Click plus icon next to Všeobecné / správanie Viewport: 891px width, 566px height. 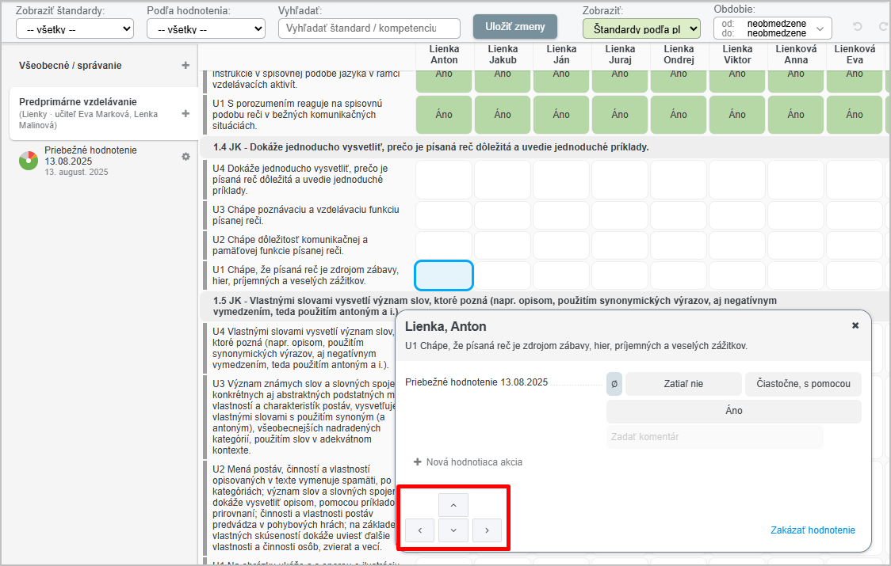[185, 66]
